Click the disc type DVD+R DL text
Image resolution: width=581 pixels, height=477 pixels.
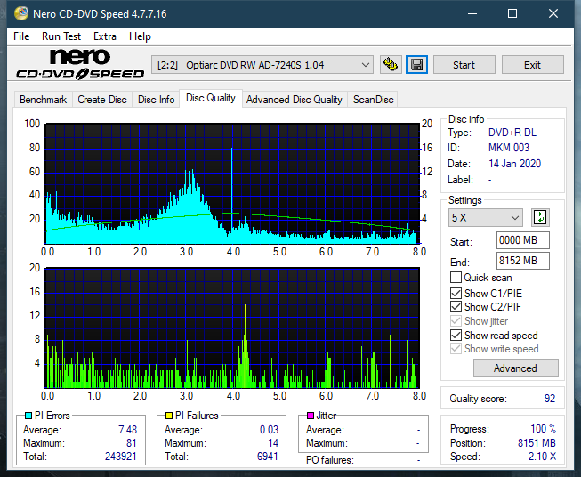click(512, 133)
